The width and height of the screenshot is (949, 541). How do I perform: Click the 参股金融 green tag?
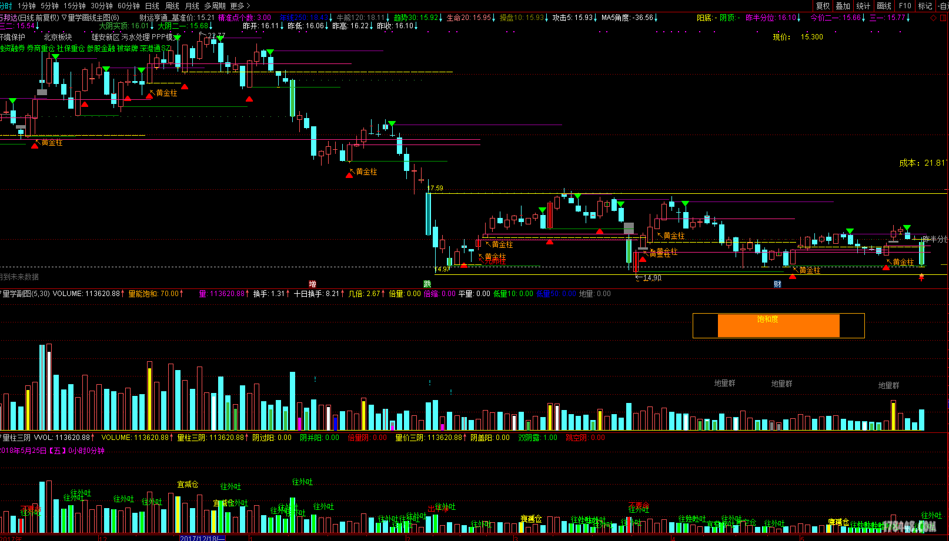101,48
